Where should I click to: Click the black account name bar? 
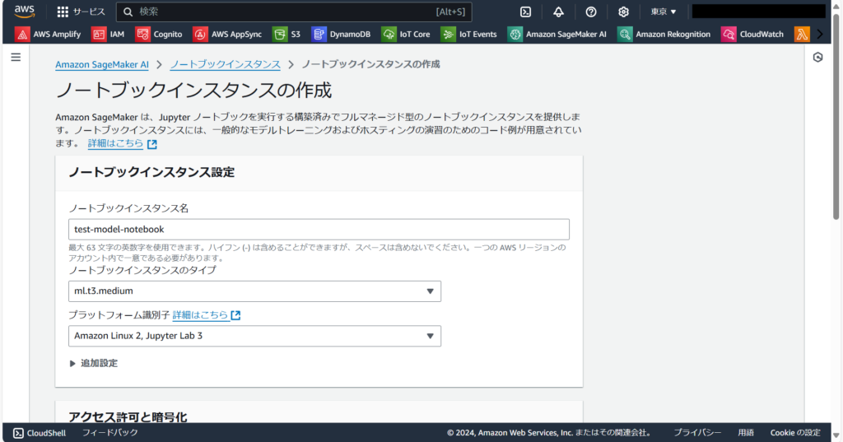point(758,12)
